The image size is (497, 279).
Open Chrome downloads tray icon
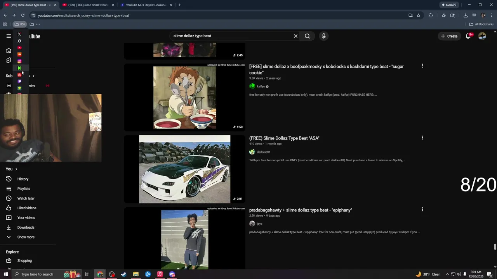pyautogui.click(x=466, y=15)
